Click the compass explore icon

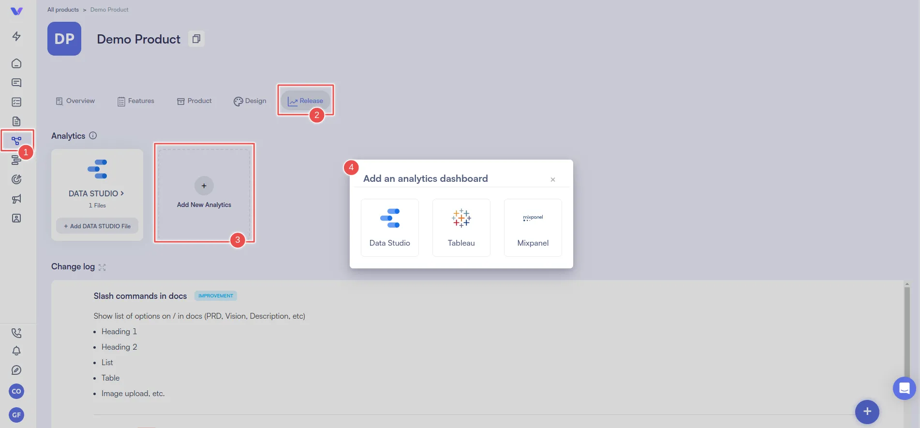[x=16, y=370]
